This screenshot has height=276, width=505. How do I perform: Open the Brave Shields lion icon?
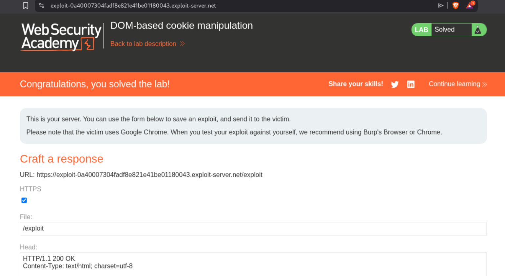(x=456, y=6)
